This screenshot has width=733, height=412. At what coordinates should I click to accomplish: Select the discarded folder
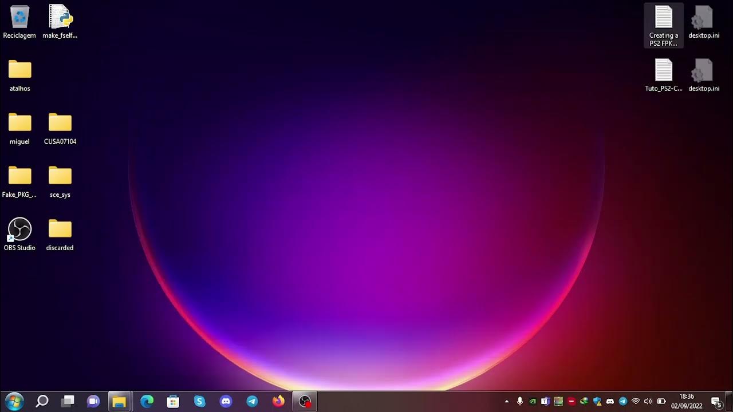click(60, 235)
